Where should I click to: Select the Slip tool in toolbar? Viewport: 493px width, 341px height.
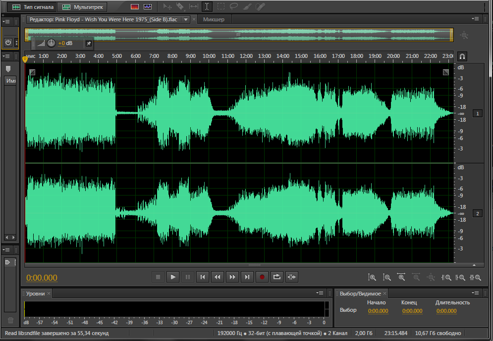pyautogui.click(x=193, y=6)
